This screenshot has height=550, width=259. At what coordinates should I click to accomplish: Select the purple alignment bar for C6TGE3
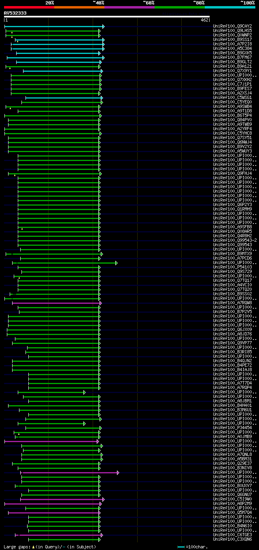pyautogui.click(x=59, y=535)
